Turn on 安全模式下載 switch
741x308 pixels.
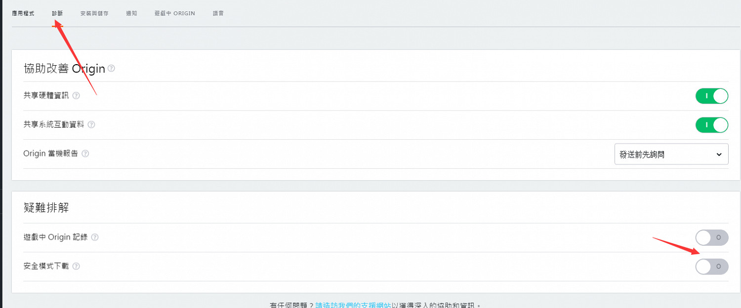click(711, 267)
